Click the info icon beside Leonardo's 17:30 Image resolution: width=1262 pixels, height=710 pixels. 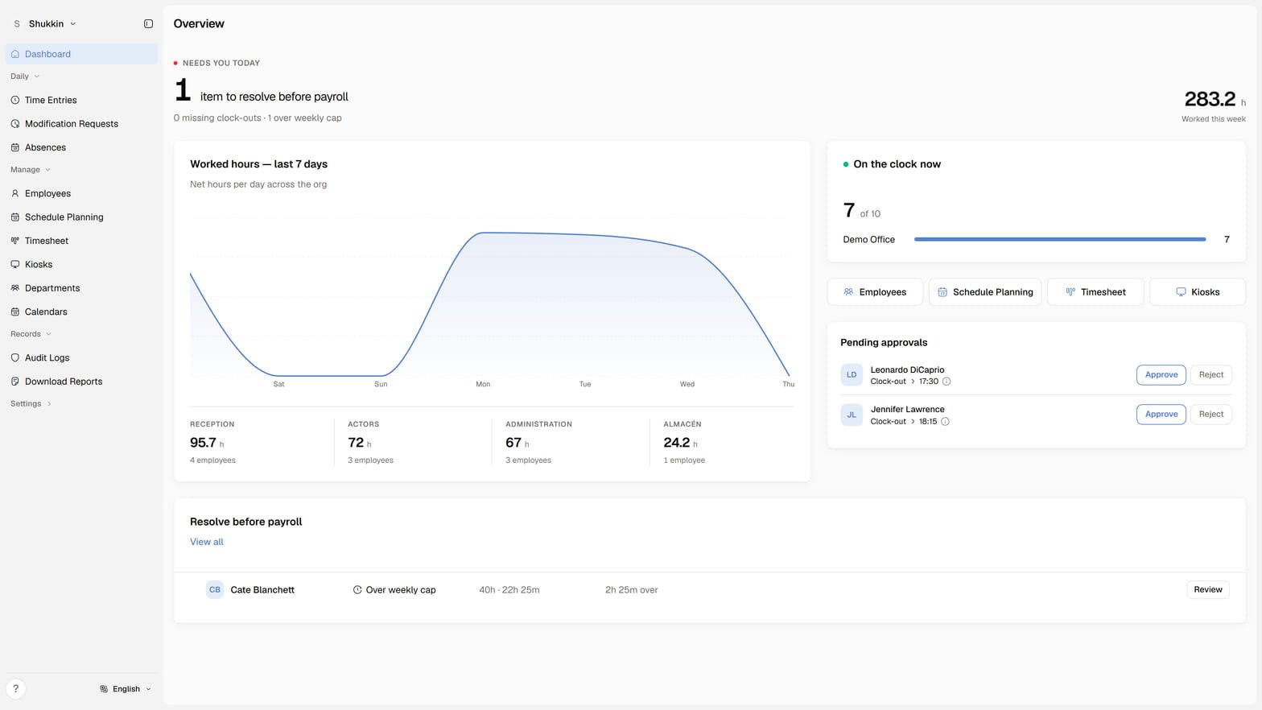coord(946,382)
